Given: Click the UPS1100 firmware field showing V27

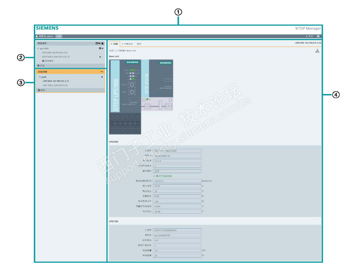Looking at the screenshot, I should point(177,241).
